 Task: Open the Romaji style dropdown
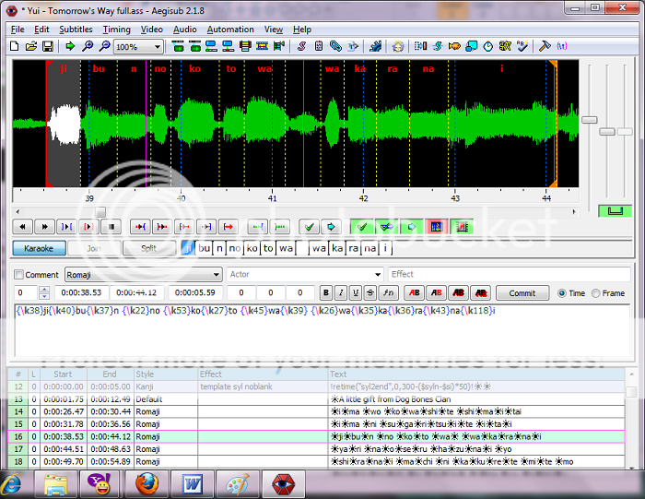tap(217, 275)
